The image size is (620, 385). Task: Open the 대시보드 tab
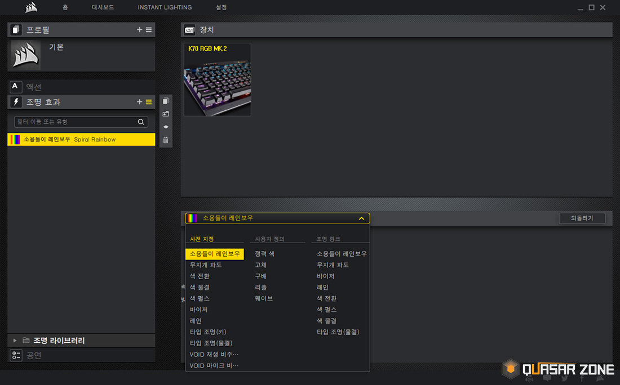point(103,7)
